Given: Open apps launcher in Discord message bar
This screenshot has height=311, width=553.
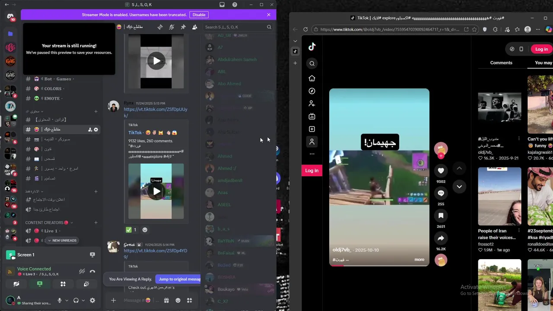Looking at the screenshot, I should click(x=189, y=300).
